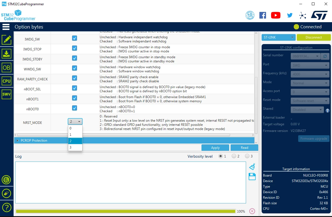Uncheck the WWDG_SW checkbox

coord(75,68)
